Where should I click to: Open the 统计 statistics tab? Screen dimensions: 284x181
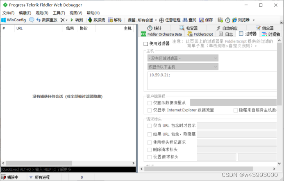[x=154, y=28]
